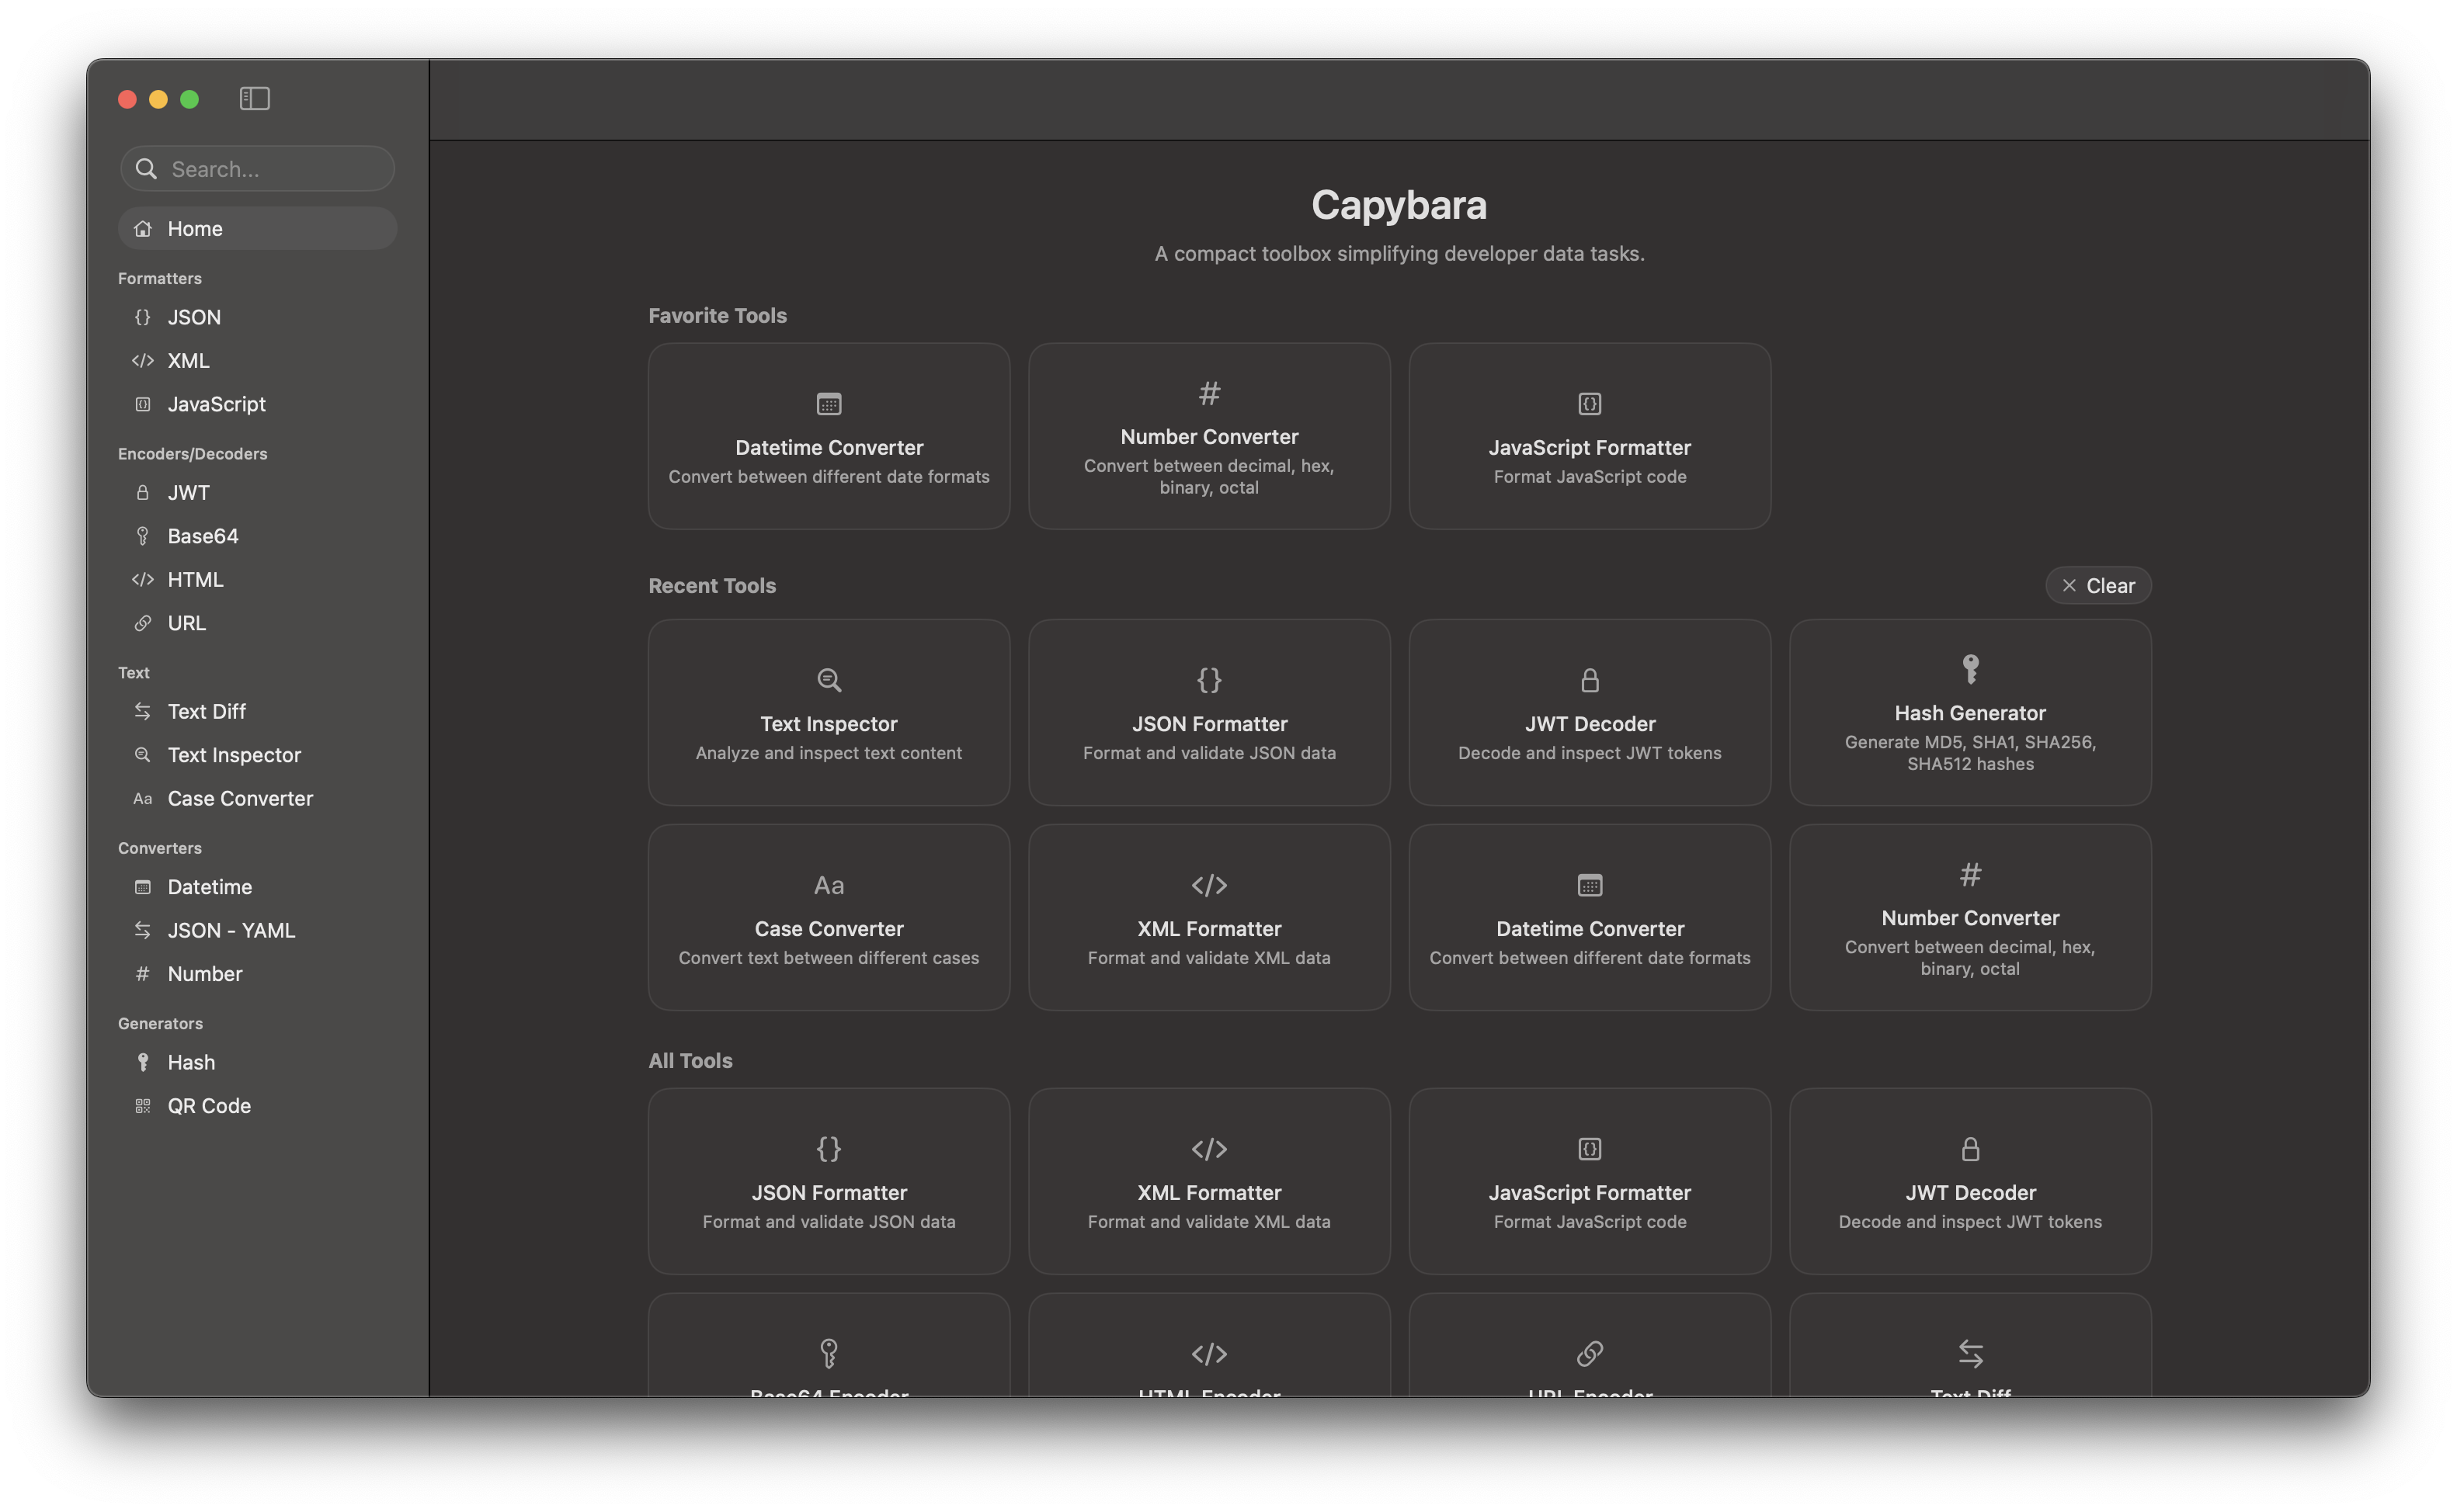This screenshot has height=1512, width=2457.
Task: Click the JWT lock icon in sidebar
Action: pos(143,492)
